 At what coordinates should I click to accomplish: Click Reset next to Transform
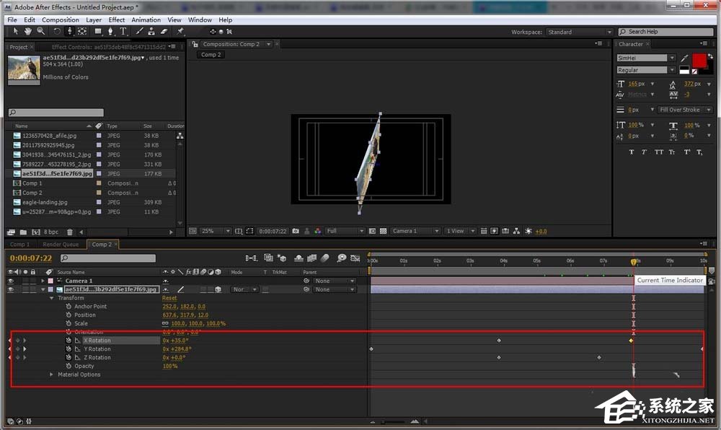pyautogui.click(x=169, y=298)
